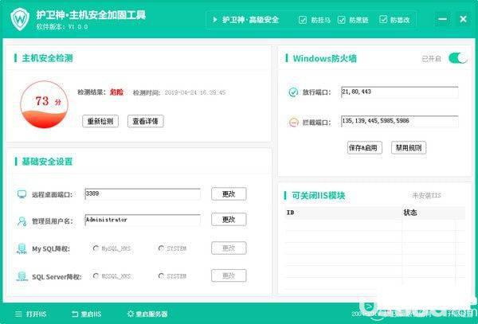Toggle the 防挂马 checkbox

(303, 20)
